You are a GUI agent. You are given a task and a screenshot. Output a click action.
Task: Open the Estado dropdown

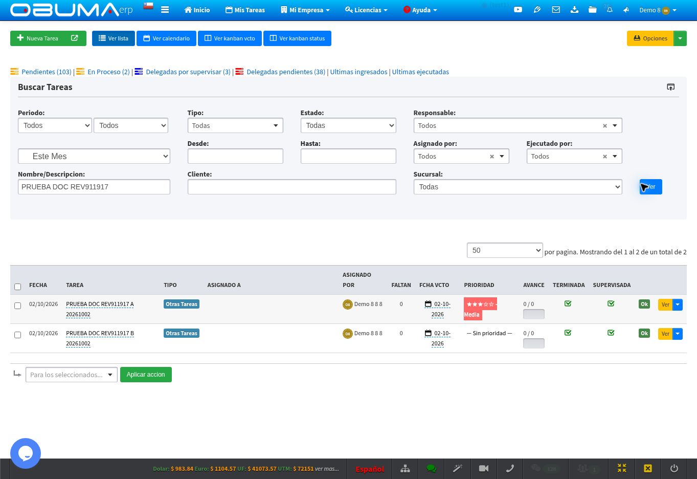tap(348, 125)
